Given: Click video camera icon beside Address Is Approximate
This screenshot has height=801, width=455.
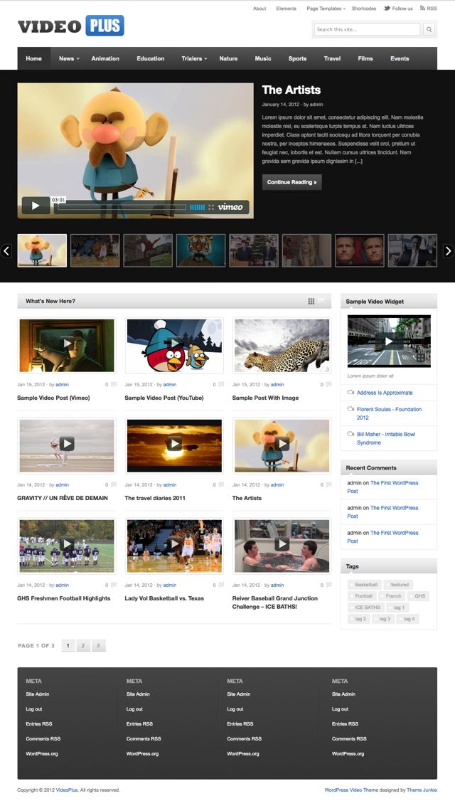Looking at the screenshot, I should [350, 393].
